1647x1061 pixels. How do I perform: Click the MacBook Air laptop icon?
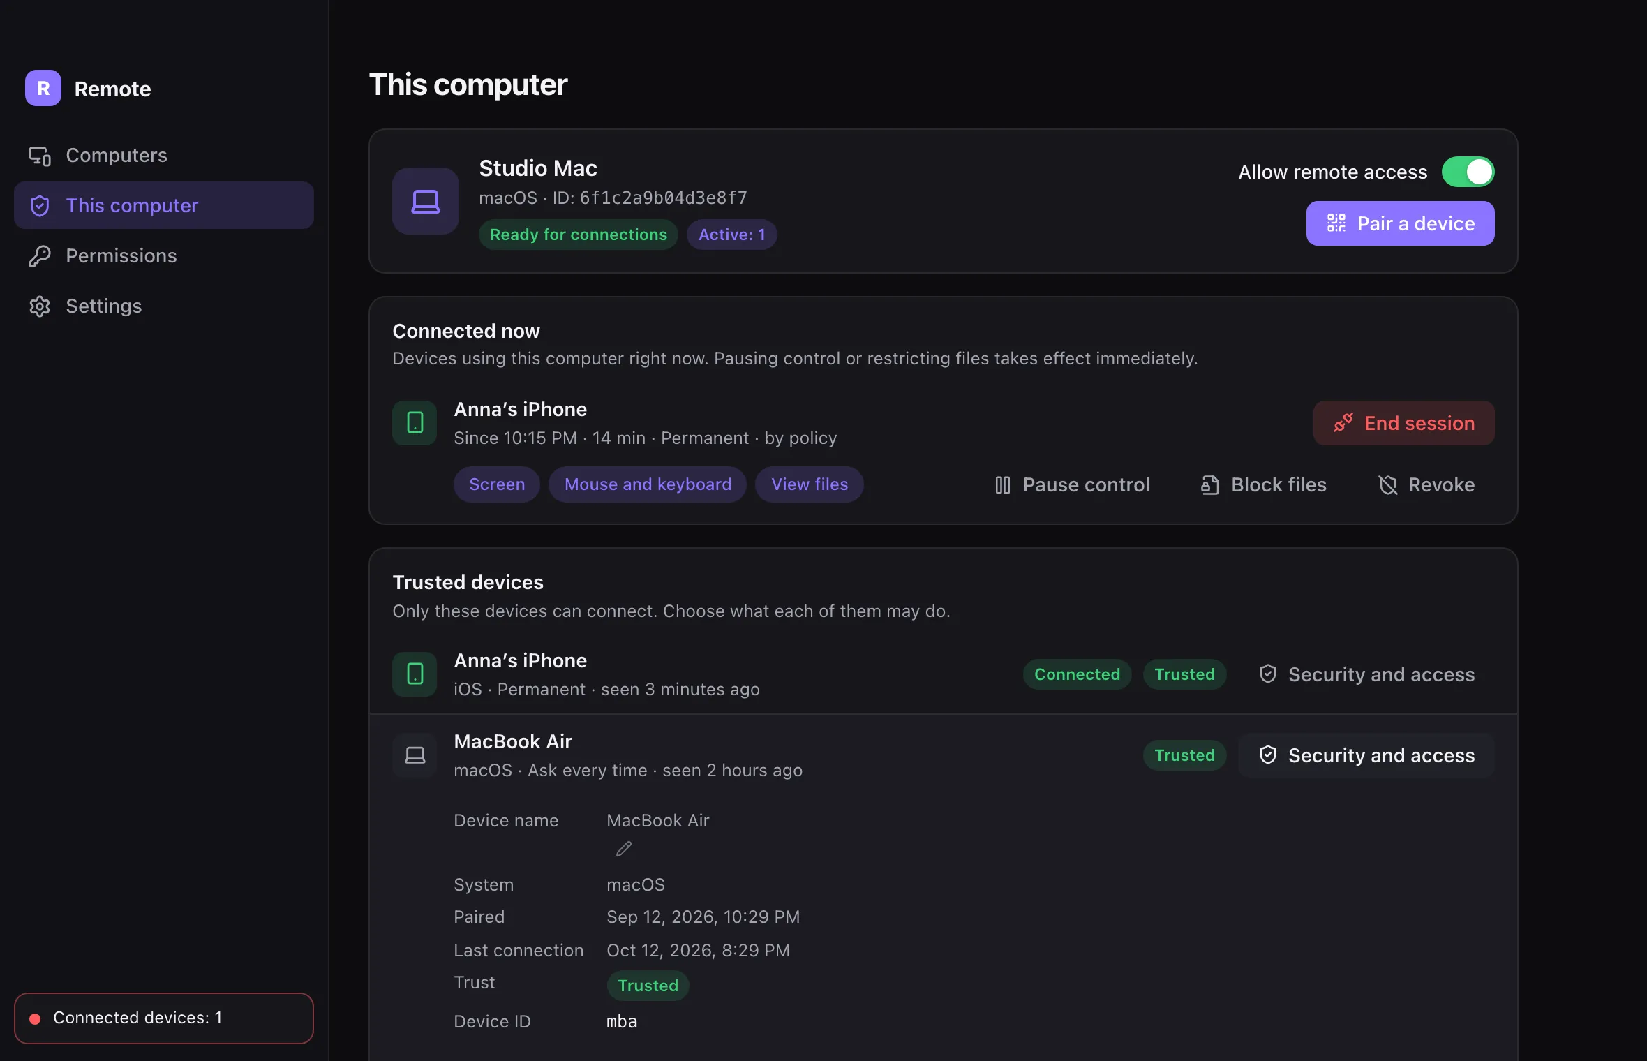pyautogui.click(x=415, y=755)
